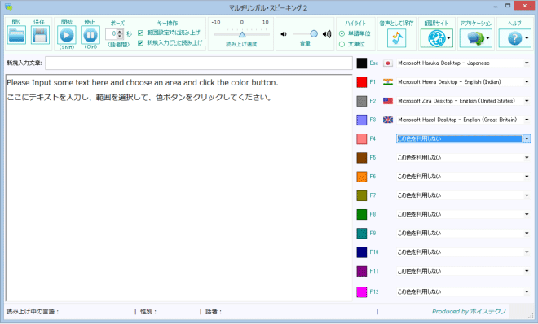Open the Microsoft Heera English Indian dropdown

[463, 82]
